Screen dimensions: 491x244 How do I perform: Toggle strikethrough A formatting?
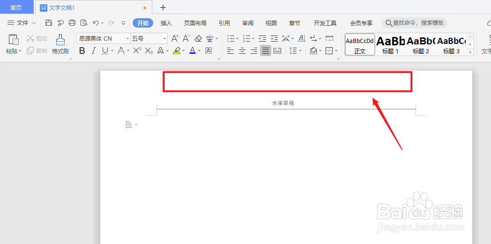click(x=121, y=50)
